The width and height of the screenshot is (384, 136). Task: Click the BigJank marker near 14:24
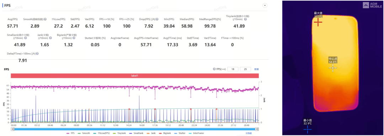pyautogui.click(x=129, y=109)
